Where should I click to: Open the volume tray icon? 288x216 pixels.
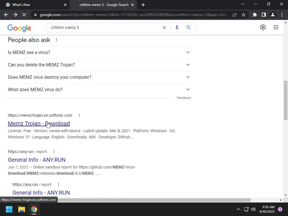pyautogui.click(x=253, y=209)
